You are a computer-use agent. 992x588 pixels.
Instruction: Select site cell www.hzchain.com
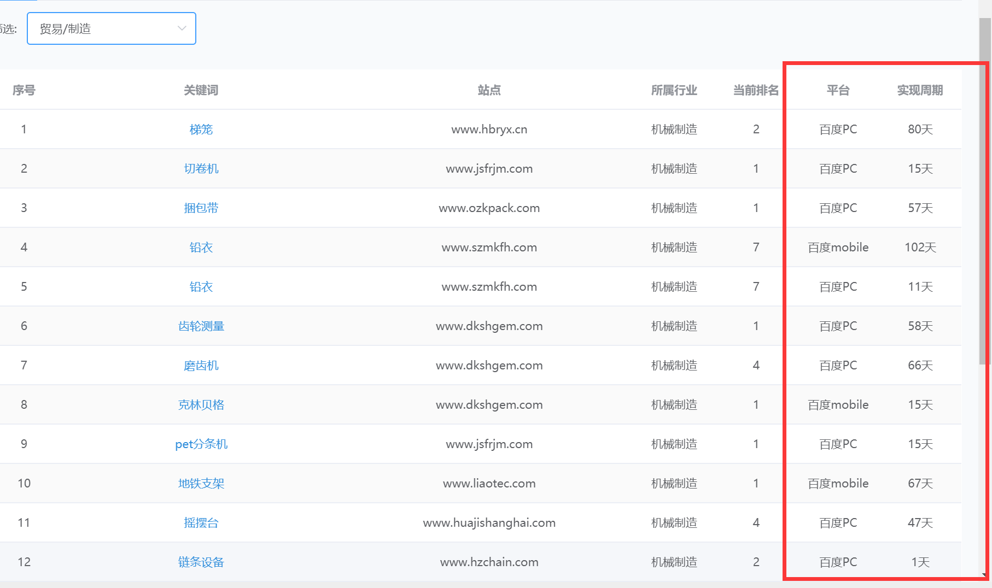click(x=489, y=562)
